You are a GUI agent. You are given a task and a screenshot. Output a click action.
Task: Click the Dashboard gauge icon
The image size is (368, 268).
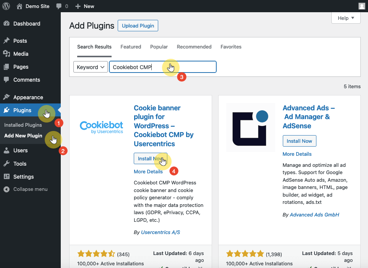(x=6, y=23)
